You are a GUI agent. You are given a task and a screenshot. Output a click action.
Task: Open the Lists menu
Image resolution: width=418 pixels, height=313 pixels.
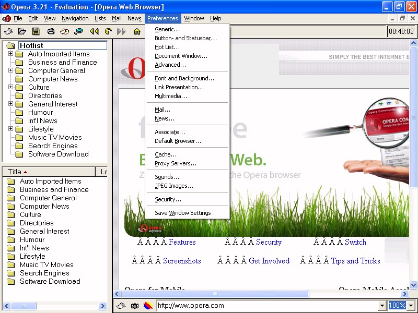(100, 18)
